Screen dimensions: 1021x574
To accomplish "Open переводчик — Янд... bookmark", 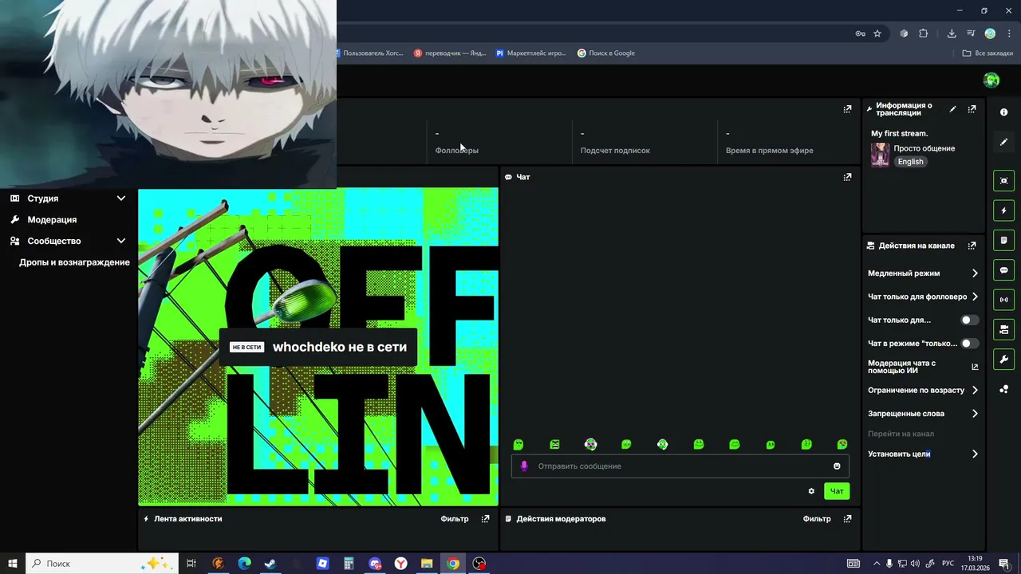I will [x=450, y=53].
